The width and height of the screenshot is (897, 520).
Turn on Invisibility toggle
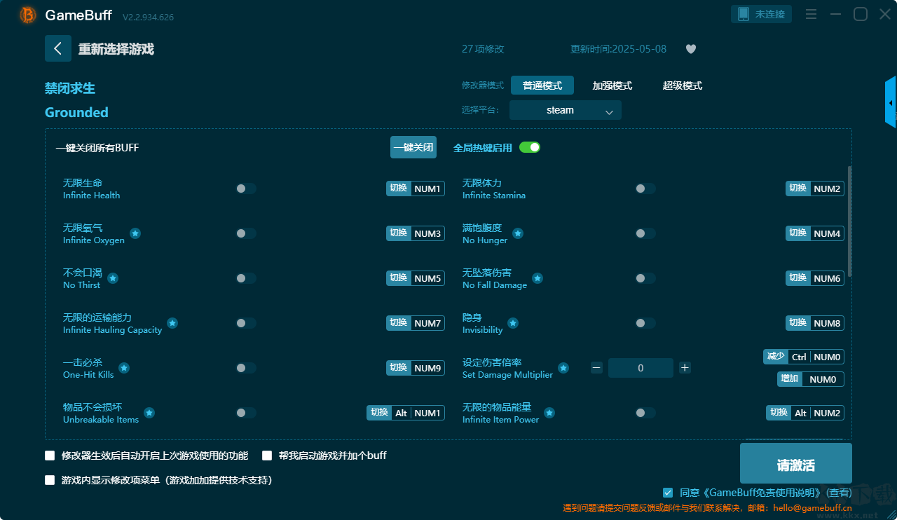[645, 323]
